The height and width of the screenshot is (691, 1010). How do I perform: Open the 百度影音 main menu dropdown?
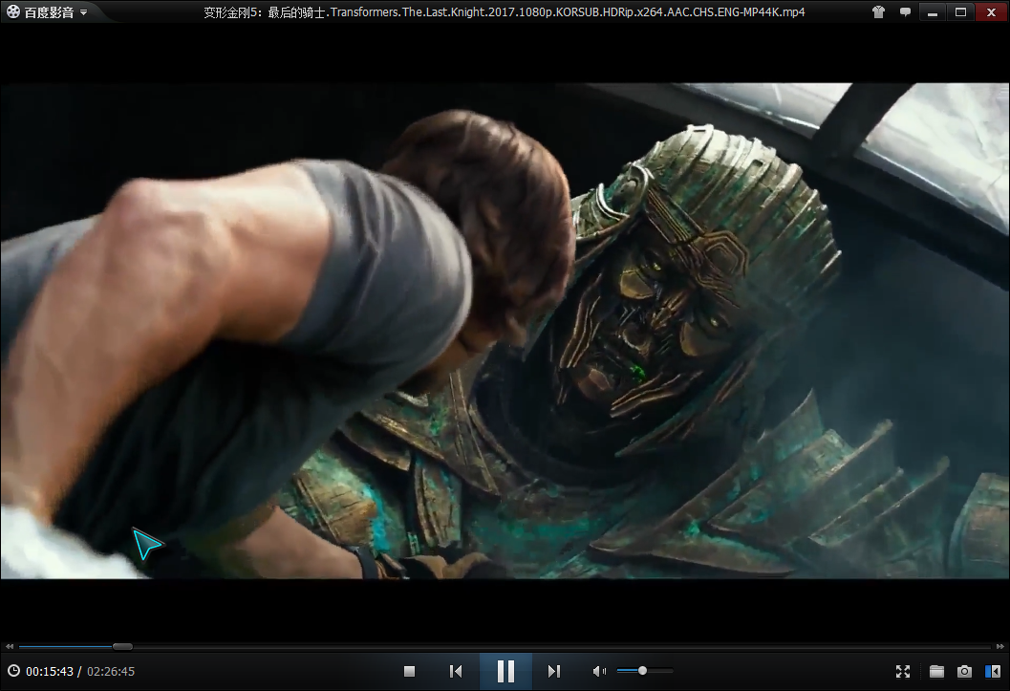(x=83, y=12)
